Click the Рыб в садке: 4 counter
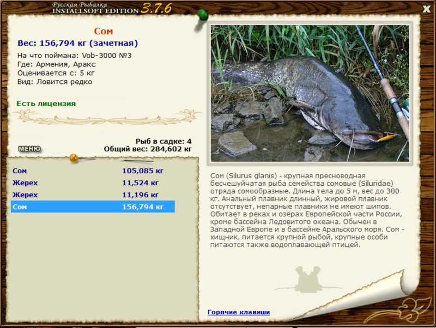The height and width of the screenshot is (328, 436). (163, 141)
